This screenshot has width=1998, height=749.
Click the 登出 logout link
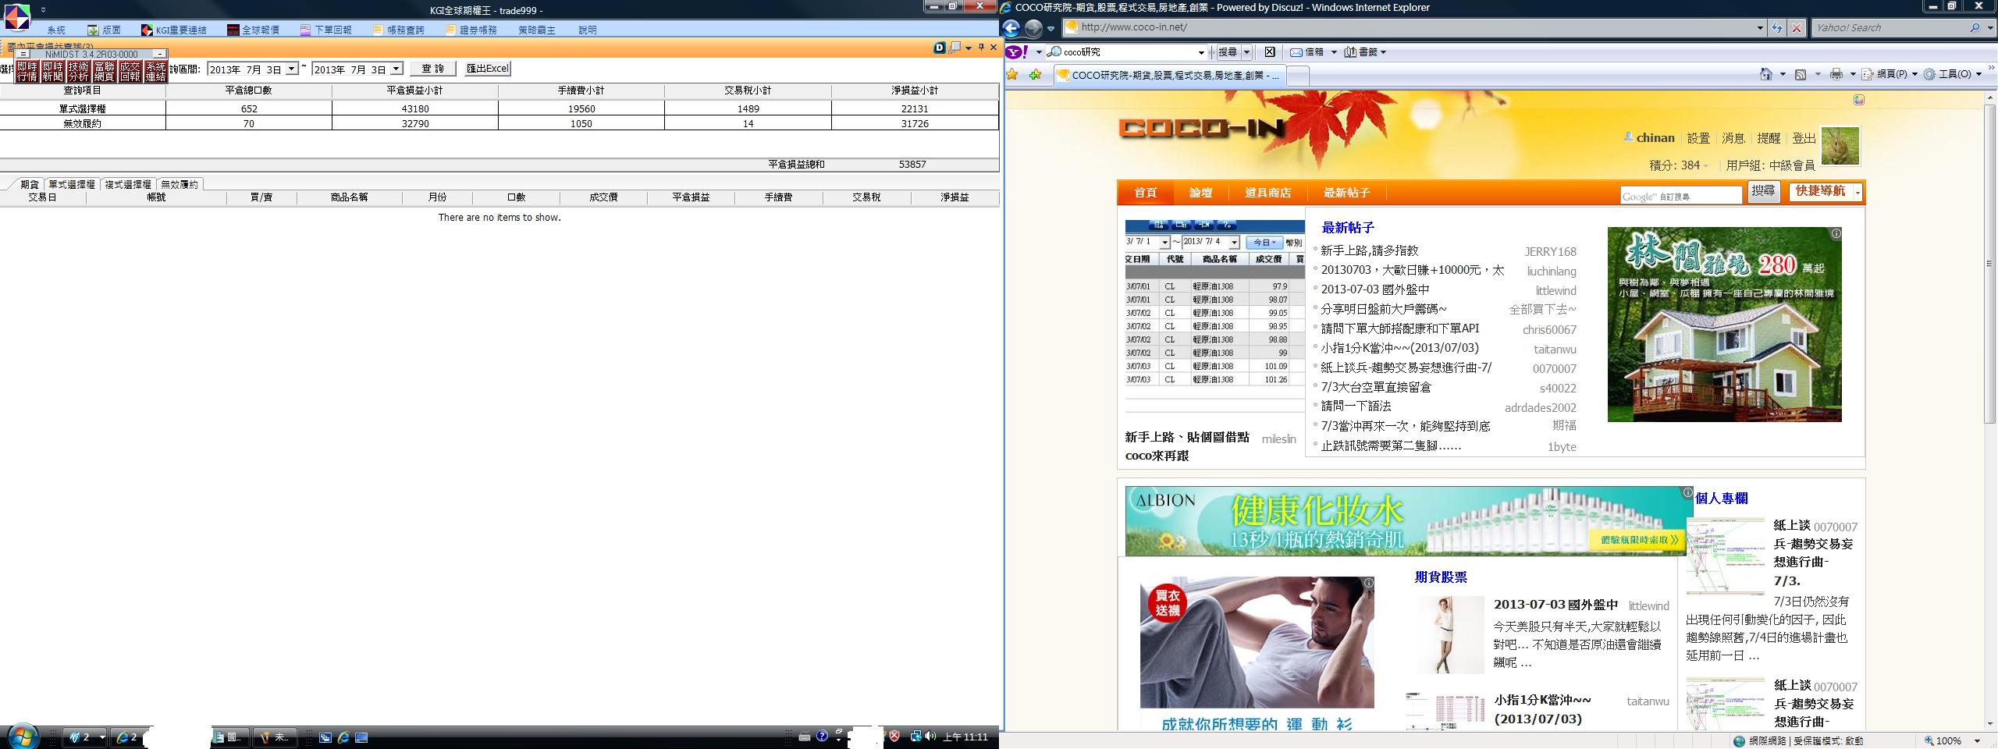(x=1804, y=138)
